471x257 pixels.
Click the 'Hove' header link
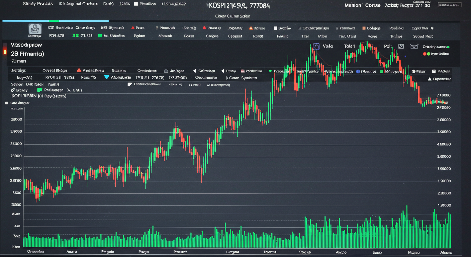pyautogui.click(x=372, y=36)
